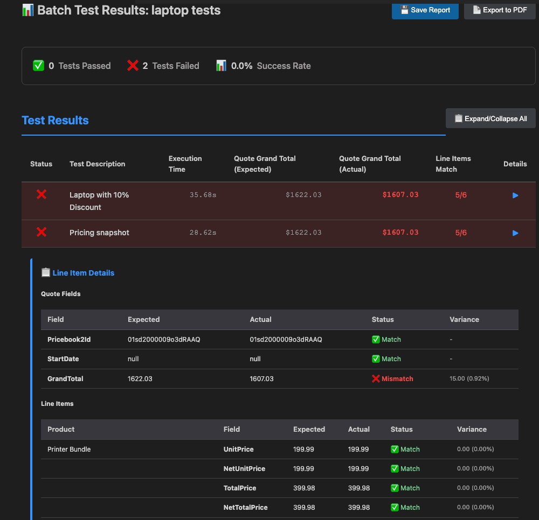
Task: Click the green checkmark beside Tests Passed
Action: coord(38,65)
